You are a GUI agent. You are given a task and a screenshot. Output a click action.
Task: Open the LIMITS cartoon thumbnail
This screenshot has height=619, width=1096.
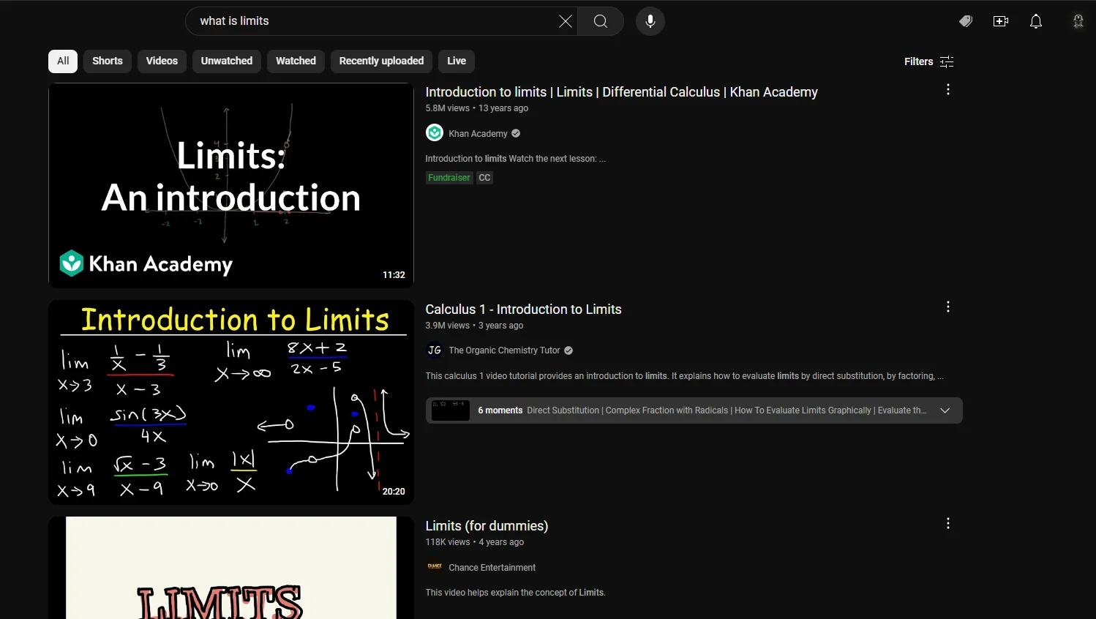coord(231,568)
